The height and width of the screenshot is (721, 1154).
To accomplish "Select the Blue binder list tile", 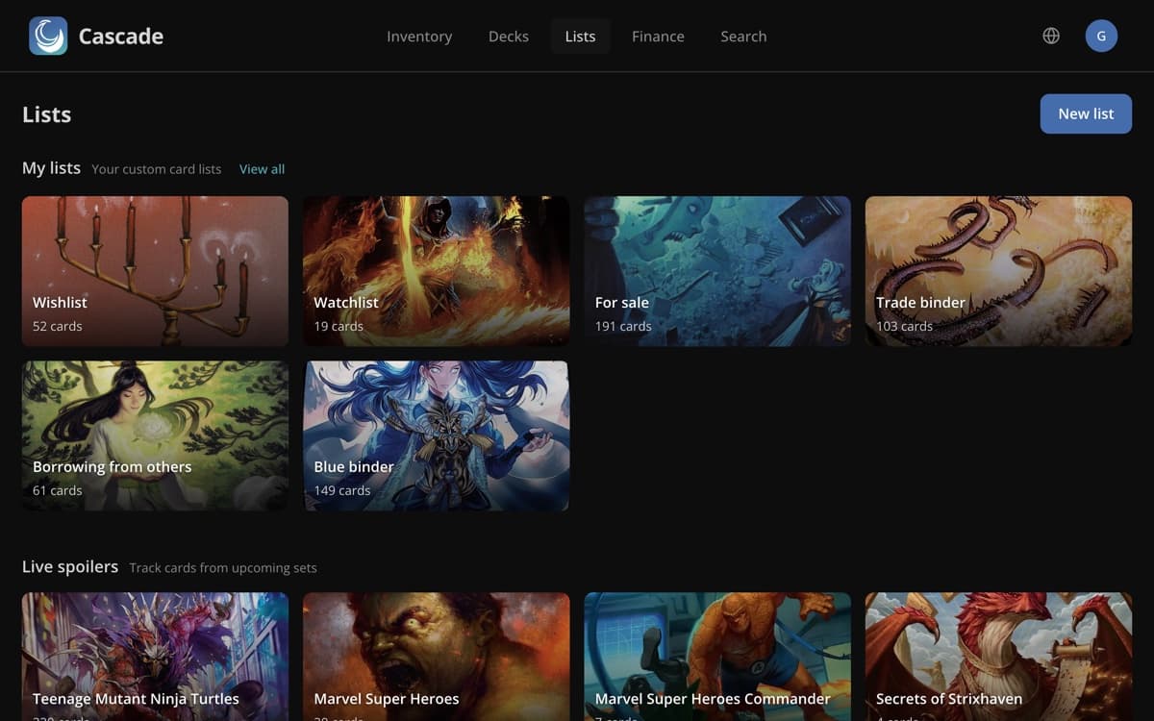I will (436, 435).
